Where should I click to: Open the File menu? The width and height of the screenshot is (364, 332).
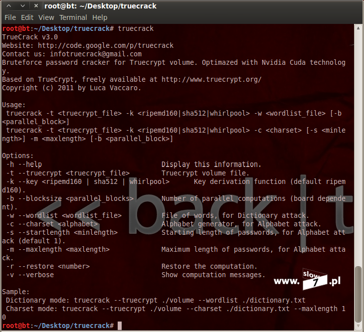(x=10, y=17)
